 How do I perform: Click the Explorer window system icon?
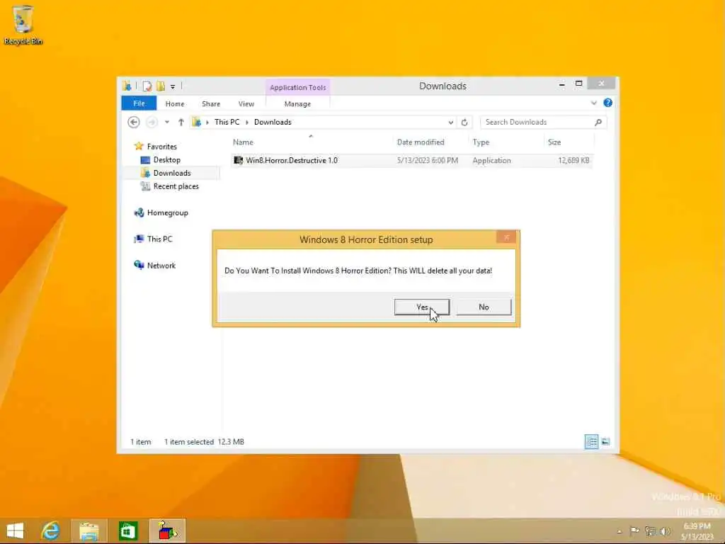(127, 86)
